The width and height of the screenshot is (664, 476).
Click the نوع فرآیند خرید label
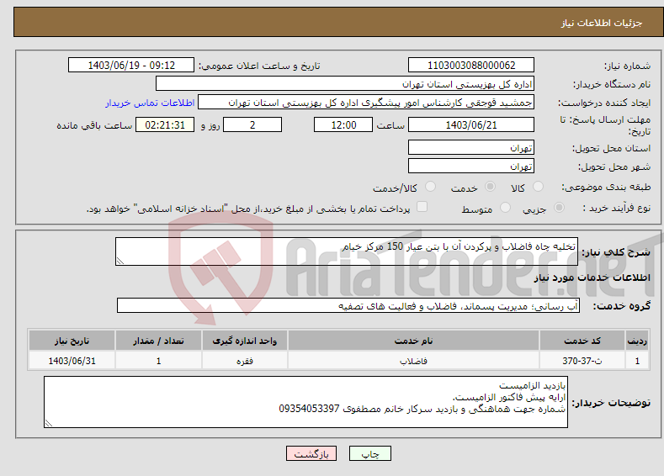pos(617,208)
